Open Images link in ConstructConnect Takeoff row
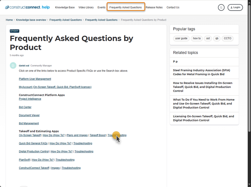This screenshot has height=187, width=251. tap(55, 168)
